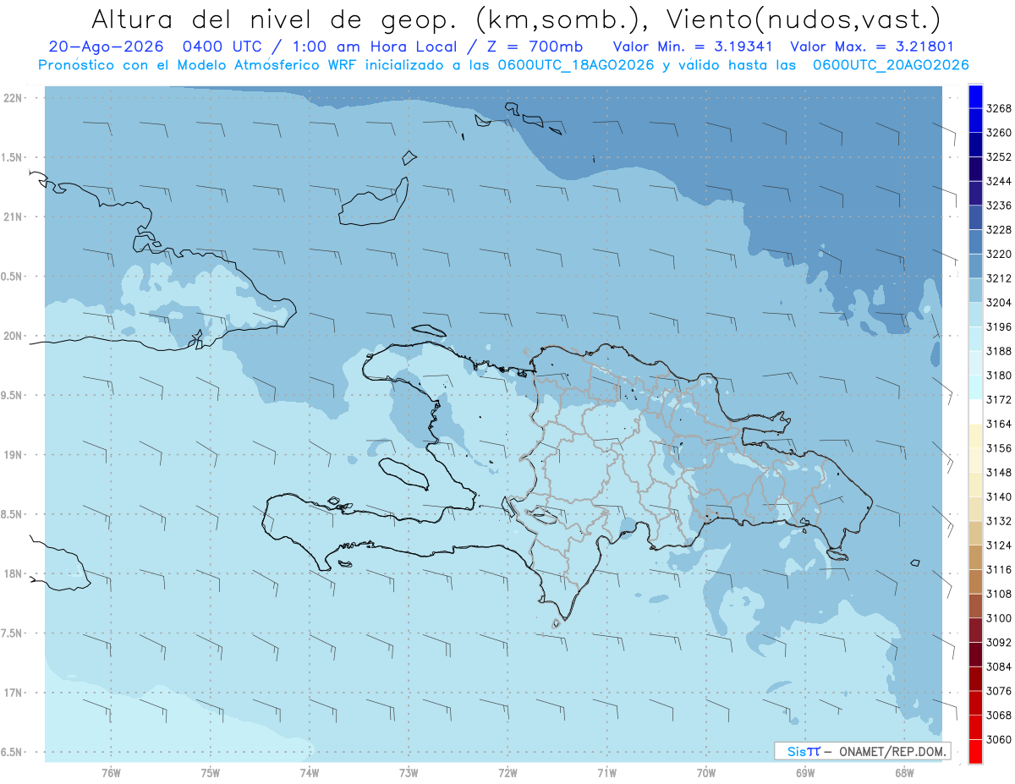Screen dimensions: 1015x784
Task: Click the 3244 colorbar label
Action: tap(998, 181)
